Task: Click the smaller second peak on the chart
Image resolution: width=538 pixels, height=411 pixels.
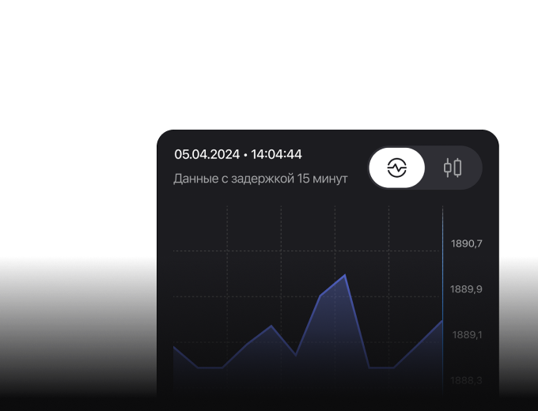Action: tap(271, 326)
